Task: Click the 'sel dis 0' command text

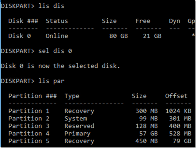Action: coord(55,51)
